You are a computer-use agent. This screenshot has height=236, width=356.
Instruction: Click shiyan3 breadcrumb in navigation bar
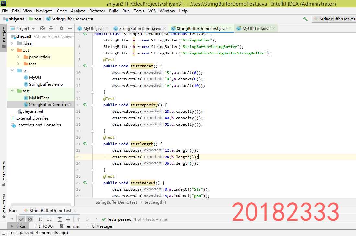click(14, 19)
